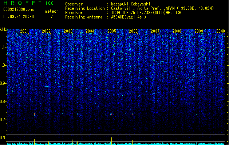Click the 0.7 kHz axis label
The image size is (229, 145).
(x=3, y=120)
